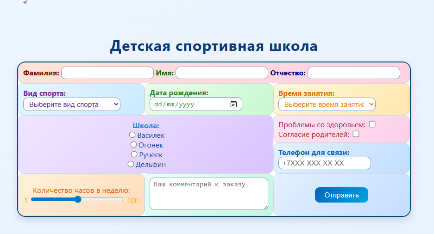434x234 pixels.
Task: Tick the Проблемы со здоровьем checkbox
Action: point(372,124)
